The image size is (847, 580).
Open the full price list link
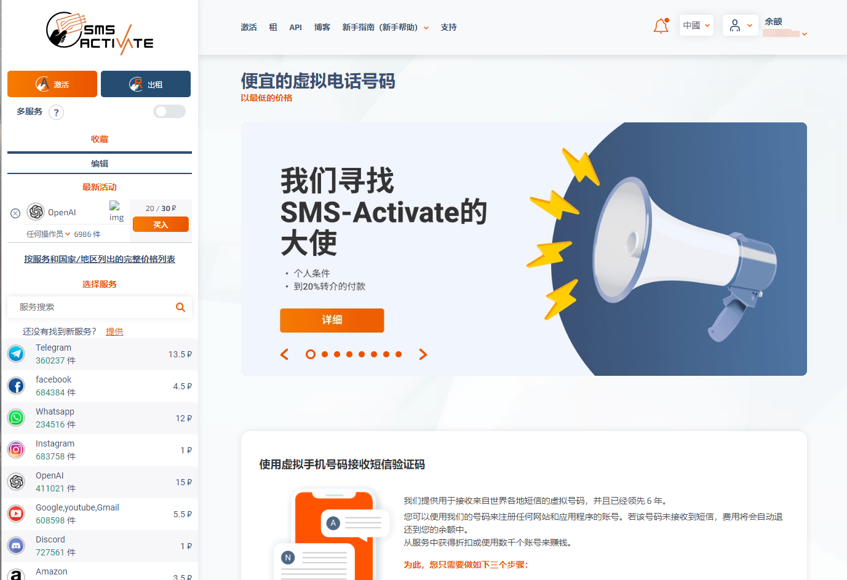100,259
